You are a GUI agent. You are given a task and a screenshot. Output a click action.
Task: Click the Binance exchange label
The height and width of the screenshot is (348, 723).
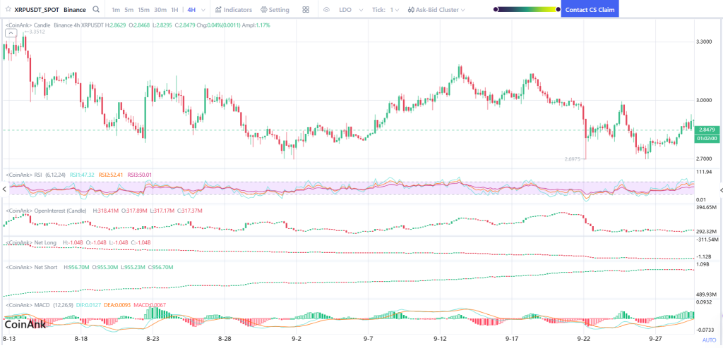click(x=75, y=10)
